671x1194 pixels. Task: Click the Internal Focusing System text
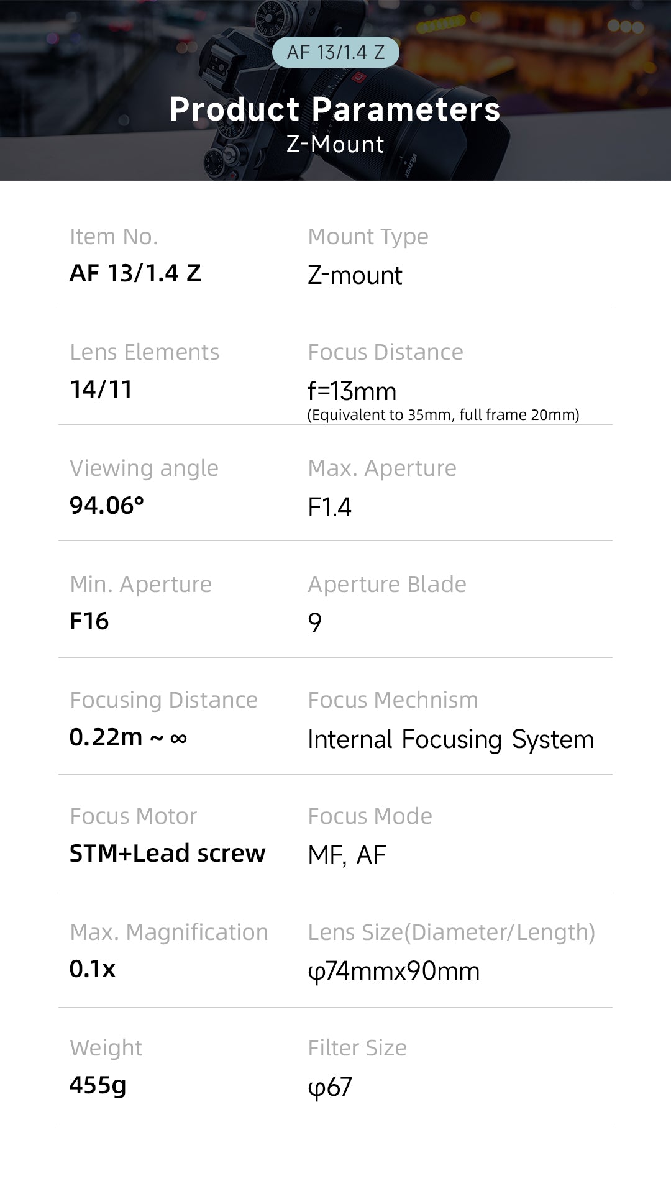pos(450,739)
